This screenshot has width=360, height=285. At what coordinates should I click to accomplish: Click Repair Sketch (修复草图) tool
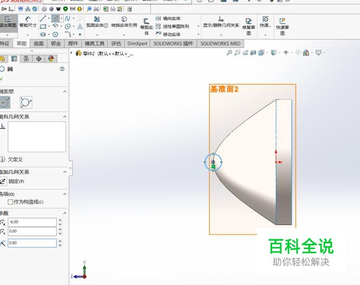pos(249,27)
